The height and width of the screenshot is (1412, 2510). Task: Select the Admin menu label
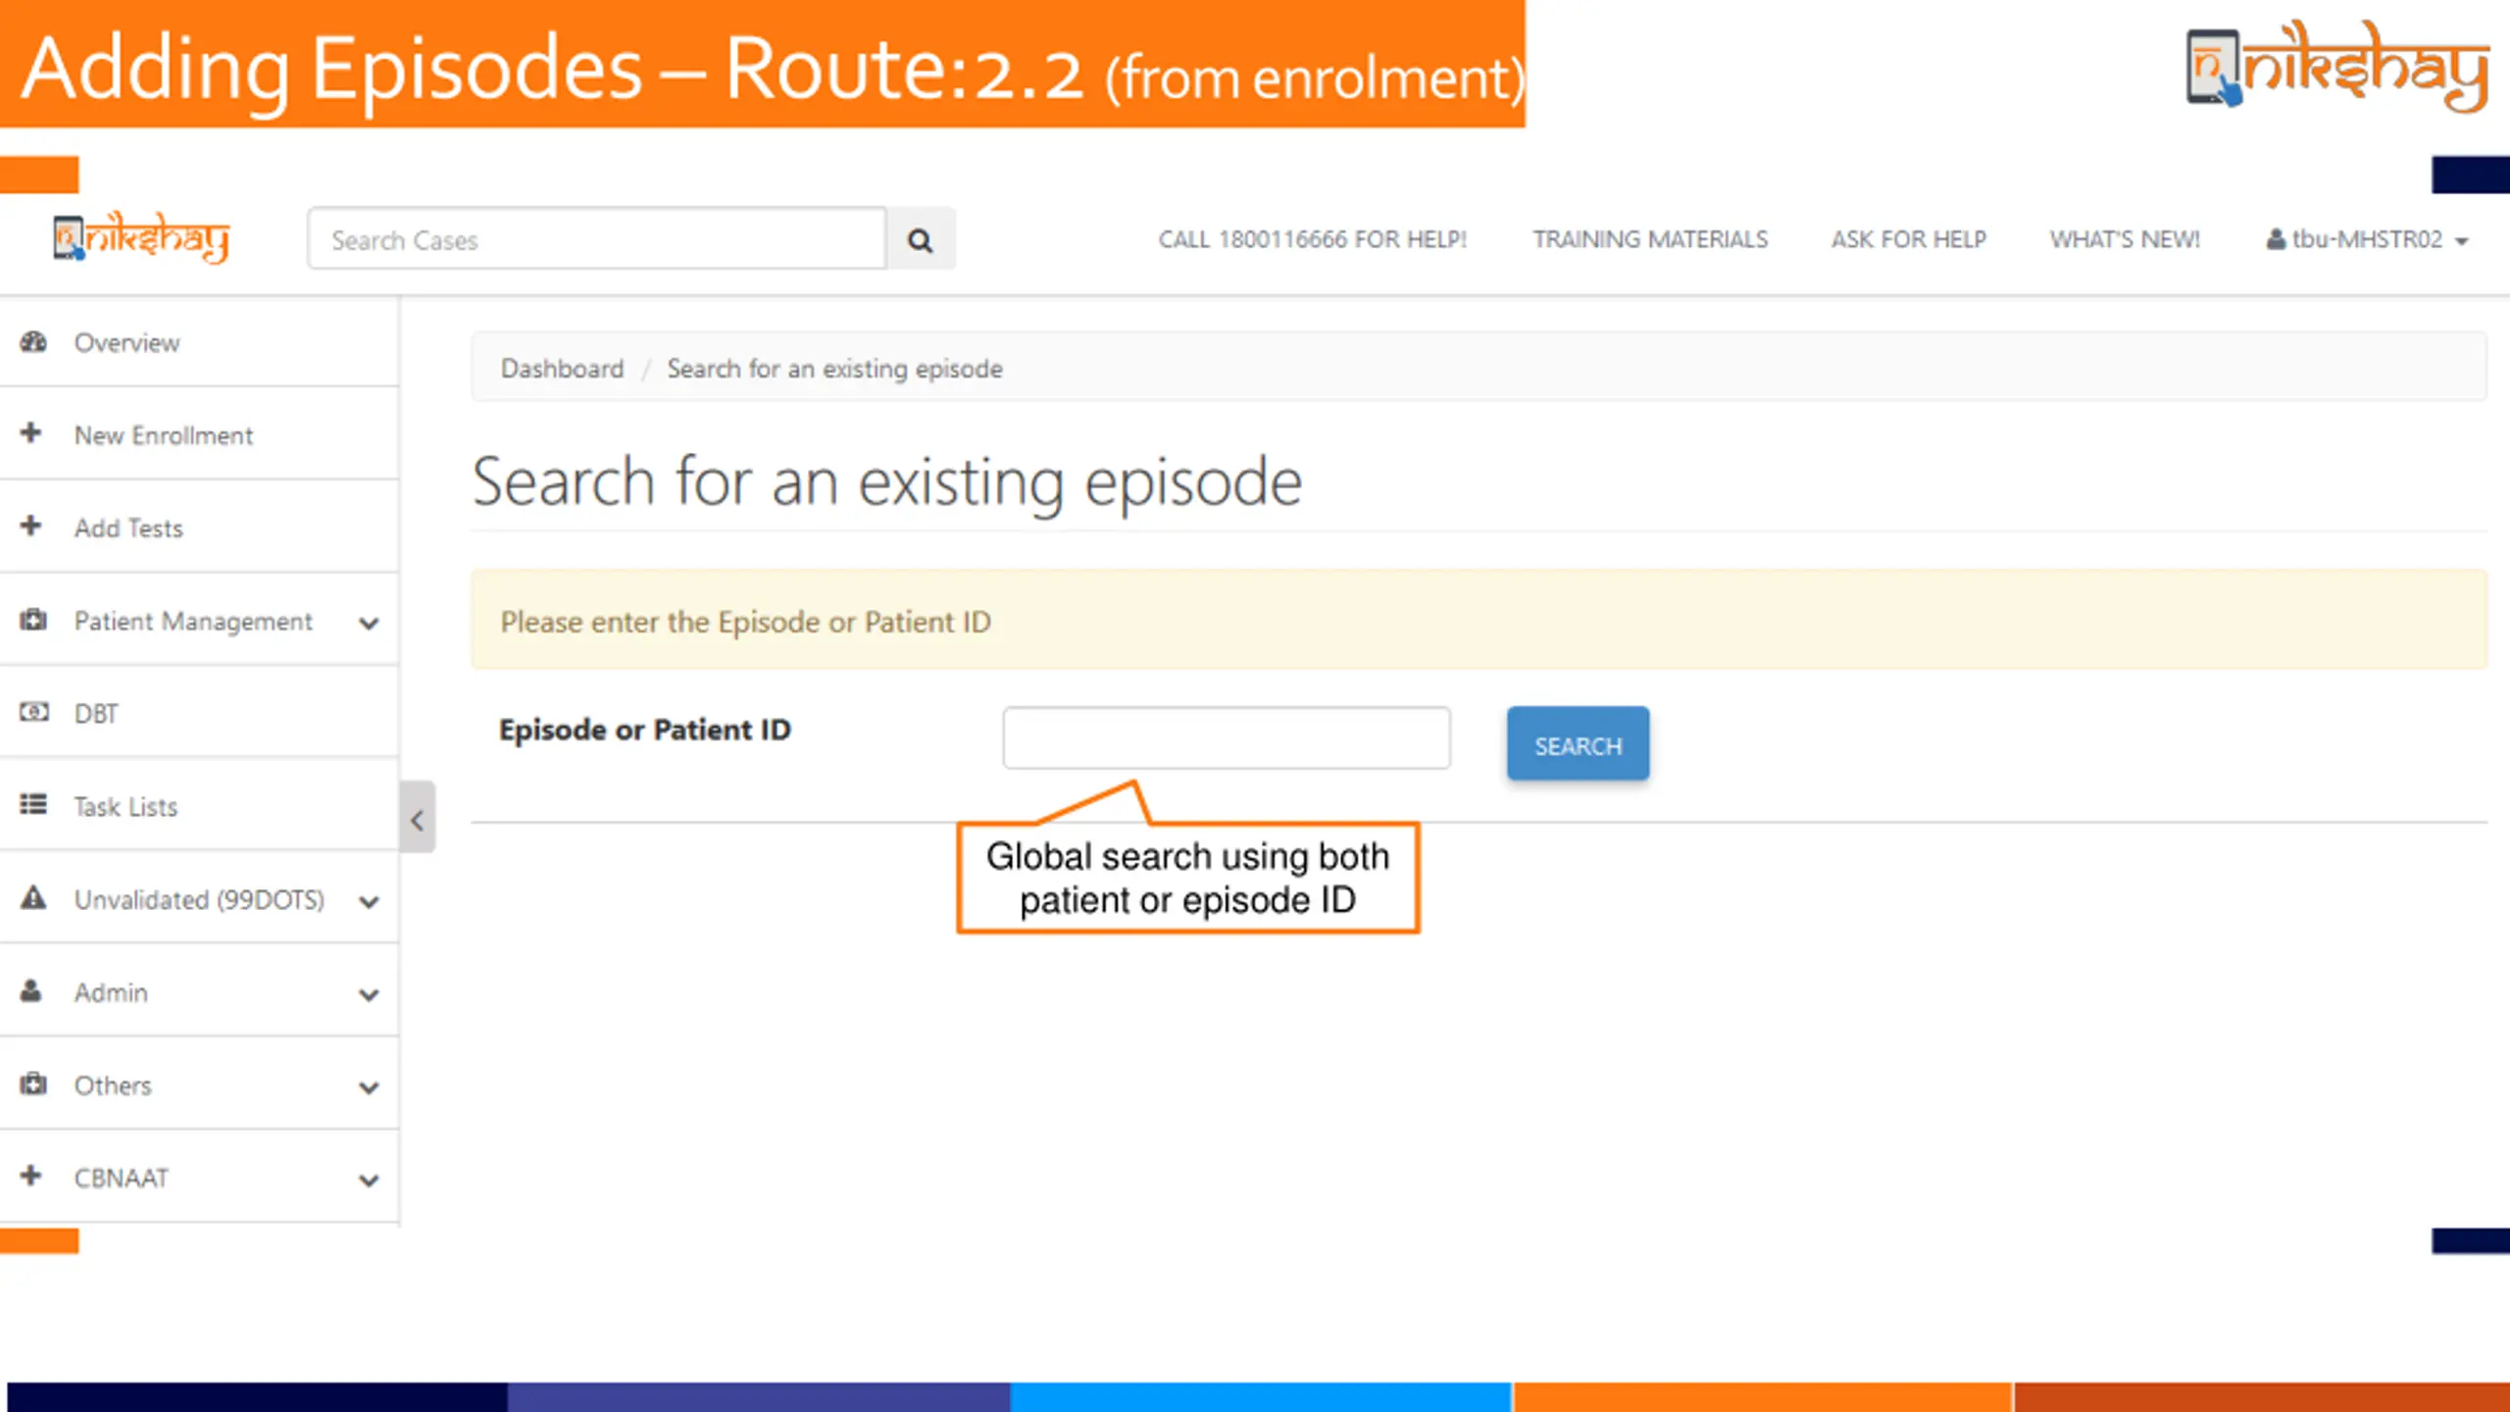click(x=111, y=992)
